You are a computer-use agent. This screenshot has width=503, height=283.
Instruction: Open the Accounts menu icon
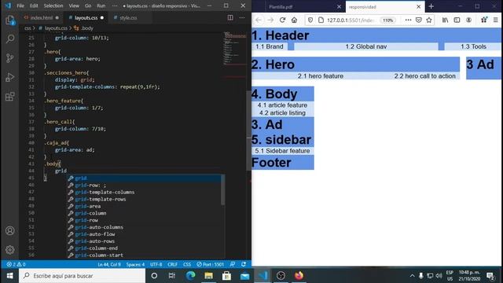tap(10, 230)
